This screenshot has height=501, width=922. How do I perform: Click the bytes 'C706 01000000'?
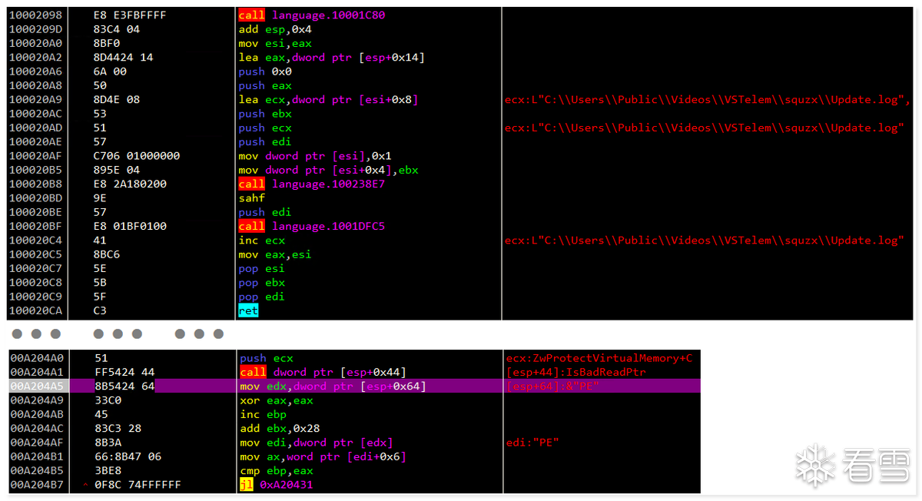[x=137, y=156]
